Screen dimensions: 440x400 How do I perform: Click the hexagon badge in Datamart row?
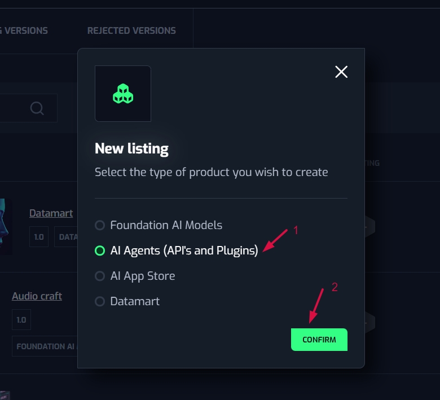tap(369, 227)
